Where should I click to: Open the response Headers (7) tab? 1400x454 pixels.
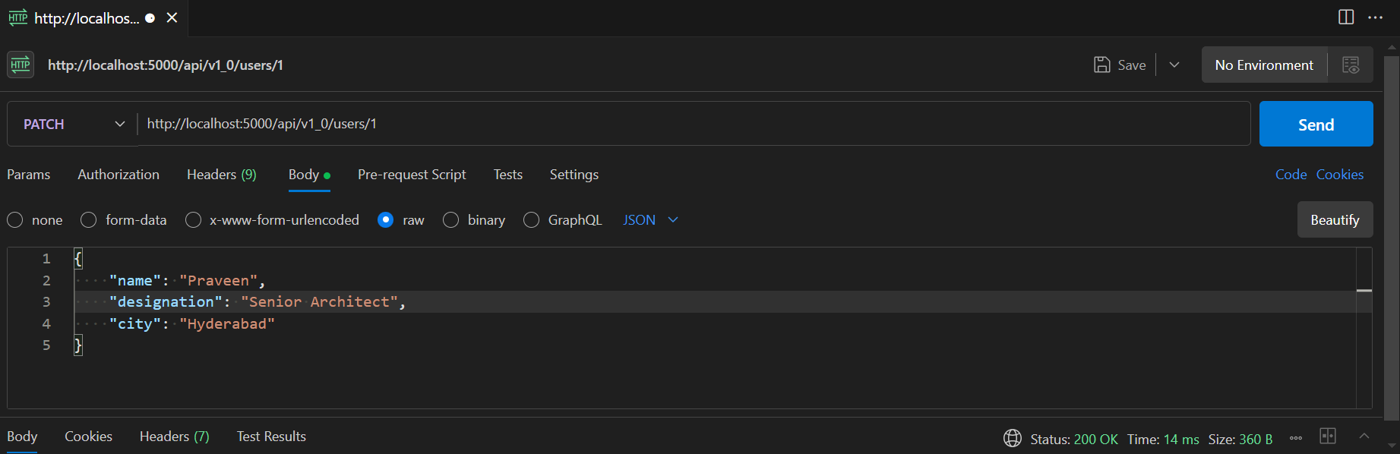click(x=174, y=437)
